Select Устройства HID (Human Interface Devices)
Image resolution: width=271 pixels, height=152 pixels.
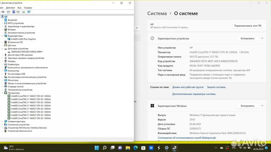[x=27, y=128]
